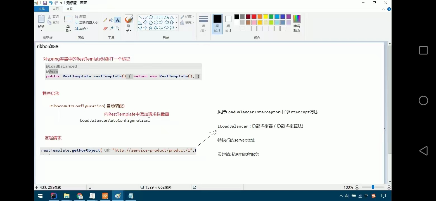
Task: Click the Crop (裁剪) command
Action: pyautogui.click(x=80, y=17)
